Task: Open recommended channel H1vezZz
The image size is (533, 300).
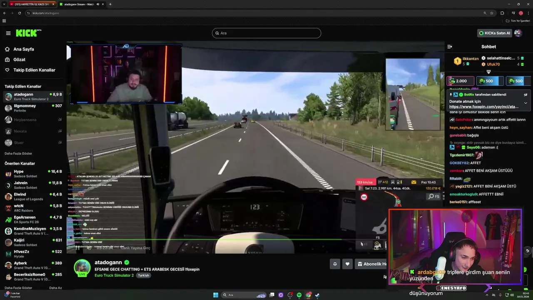Action: [33, 254]
